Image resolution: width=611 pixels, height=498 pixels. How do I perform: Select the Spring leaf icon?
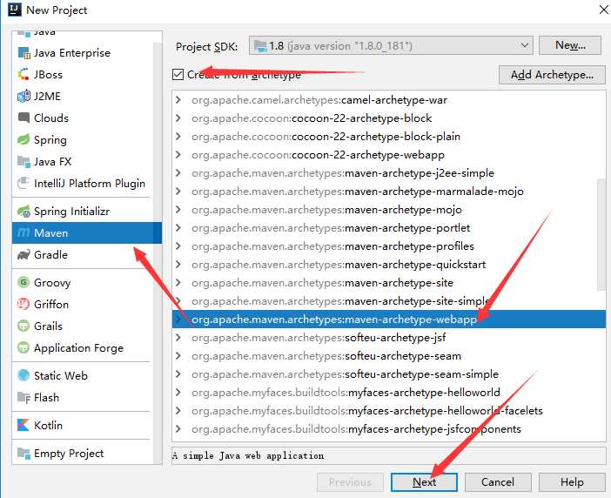click(23, 139)
